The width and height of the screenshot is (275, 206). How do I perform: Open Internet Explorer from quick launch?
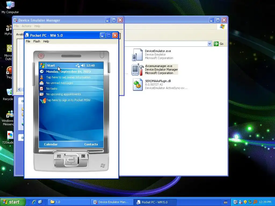pos(34,202)
